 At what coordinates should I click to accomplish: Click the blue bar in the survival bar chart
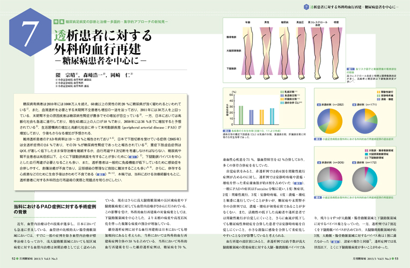[251, 117]
